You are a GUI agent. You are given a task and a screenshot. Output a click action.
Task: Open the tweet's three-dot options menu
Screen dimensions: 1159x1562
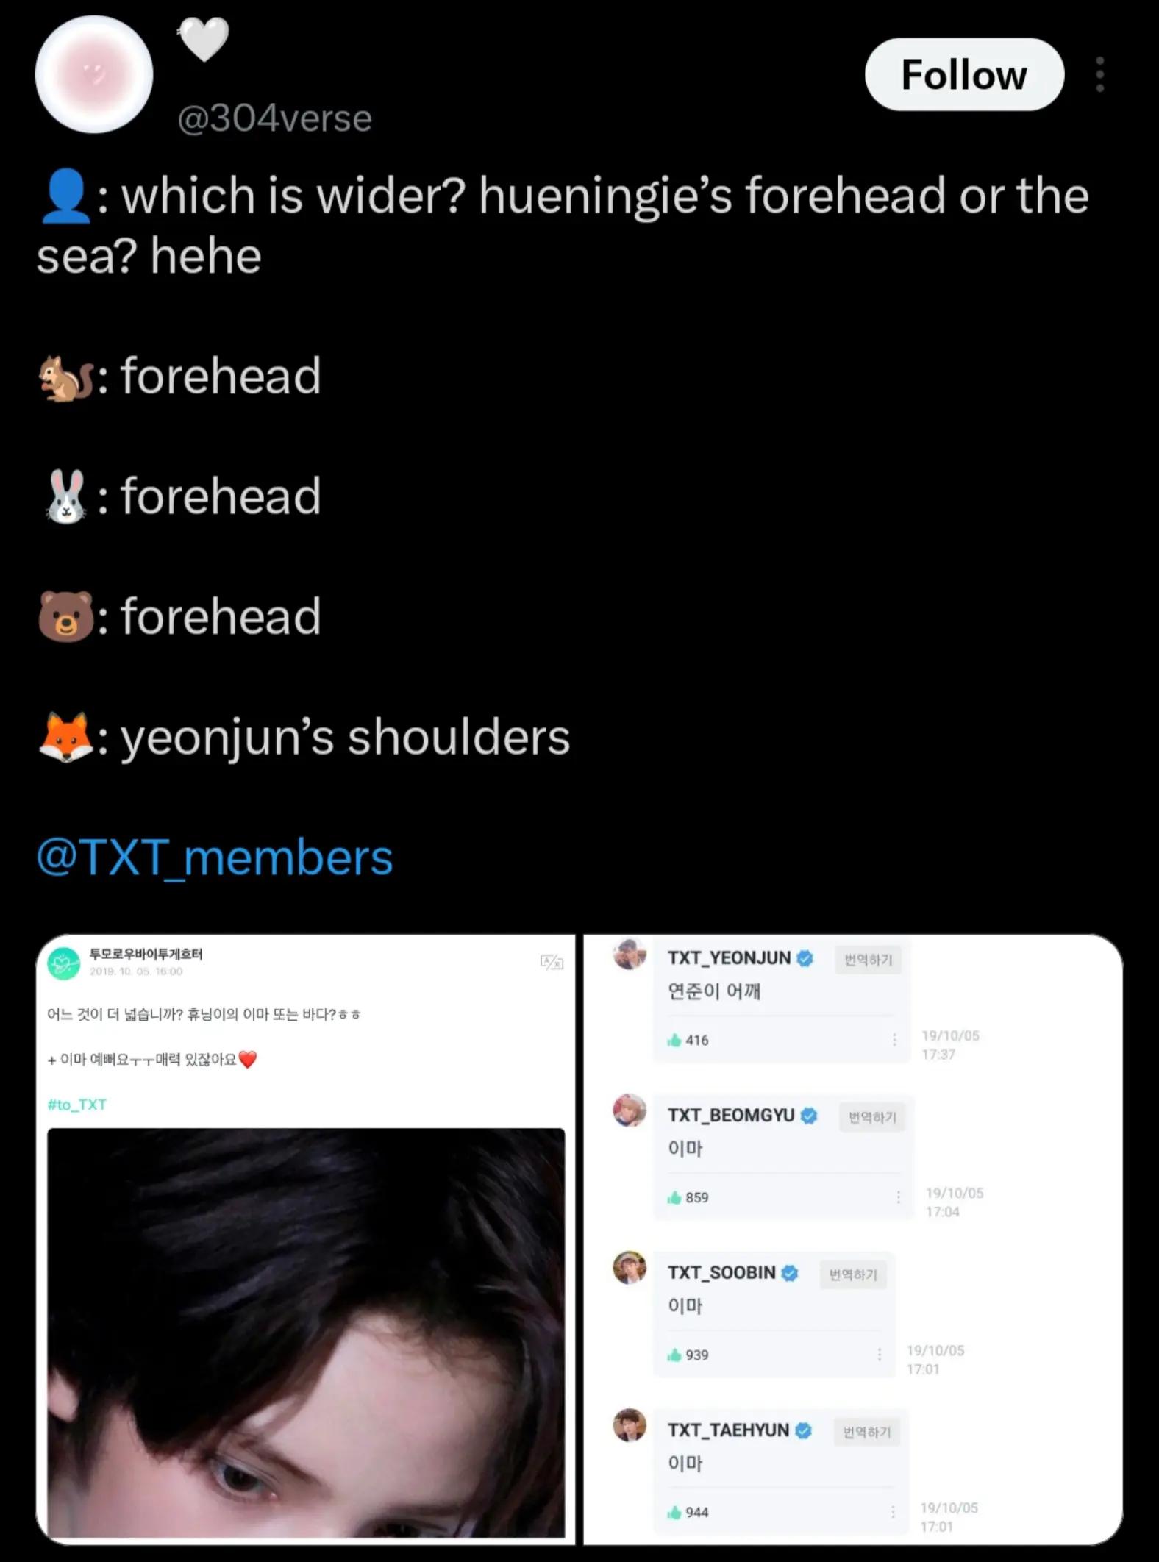1099,74
